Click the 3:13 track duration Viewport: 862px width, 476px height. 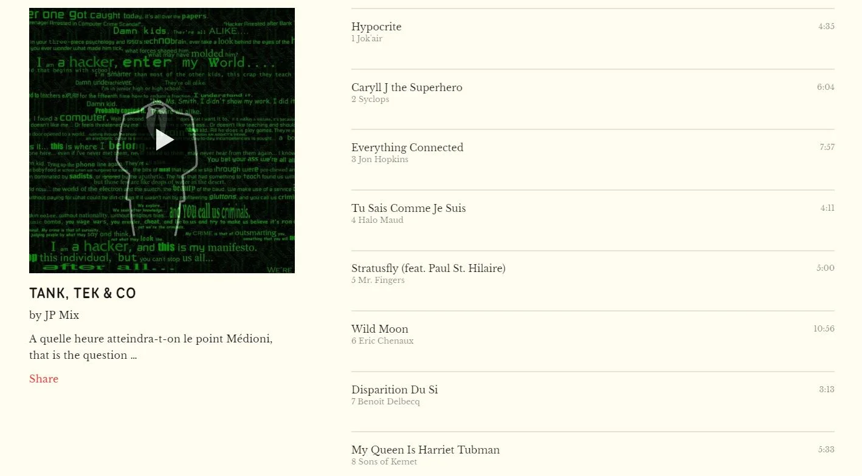pos(827,389)
